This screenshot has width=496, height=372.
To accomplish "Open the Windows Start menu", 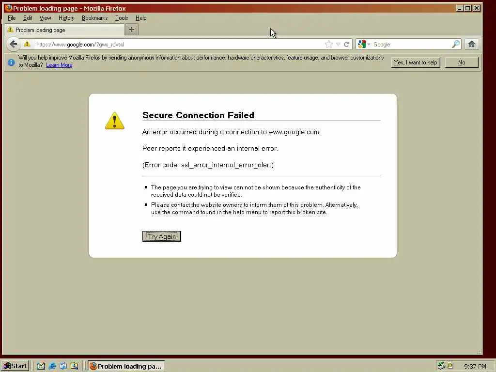I will point(15,366).
